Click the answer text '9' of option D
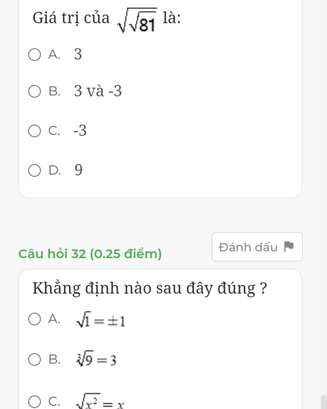 pos(79,170)
